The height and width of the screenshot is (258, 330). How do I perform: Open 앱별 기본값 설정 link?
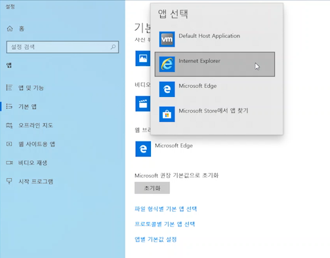[155, 240]
